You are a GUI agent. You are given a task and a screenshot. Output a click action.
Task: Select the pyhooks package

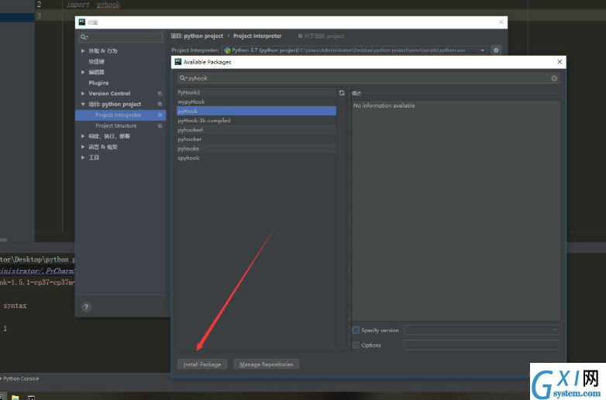tap(257, 149)
